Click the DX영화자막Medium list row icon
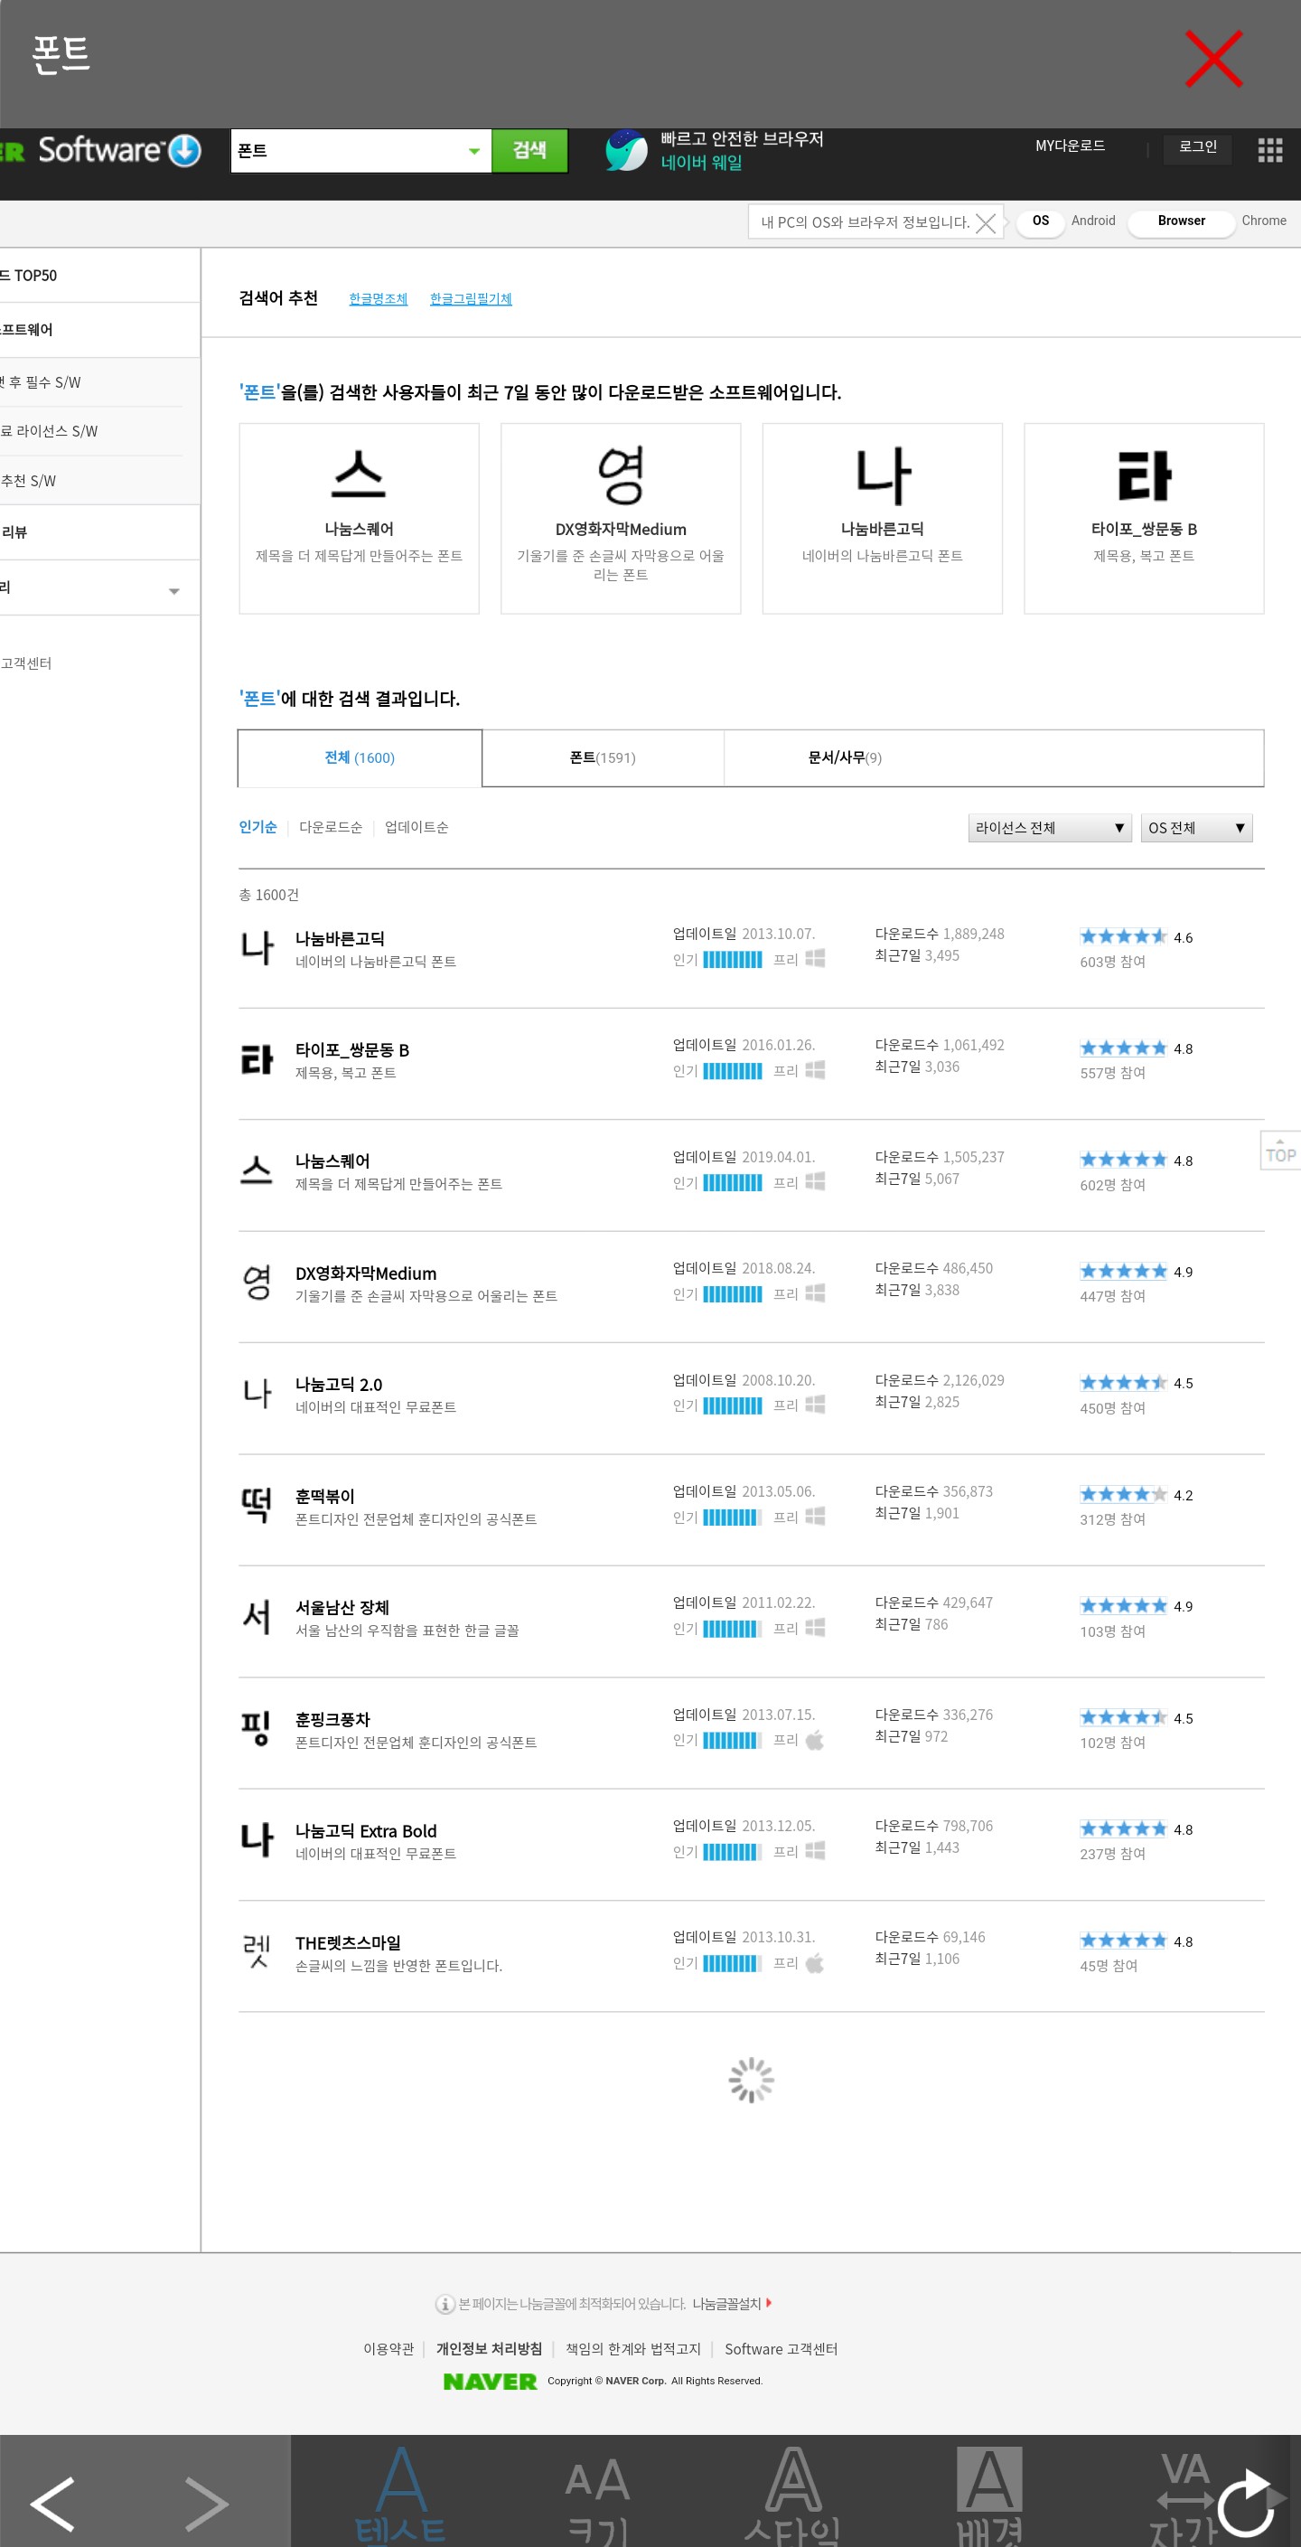The height and width of the screenshot is (2547, 1301). [x=257, y=1283]
